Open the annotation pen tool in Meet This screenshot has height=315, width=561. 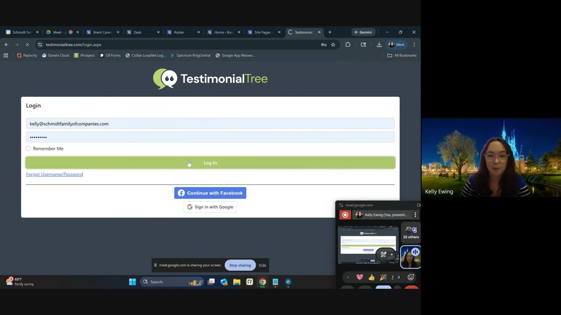click(x=383, y=255)
